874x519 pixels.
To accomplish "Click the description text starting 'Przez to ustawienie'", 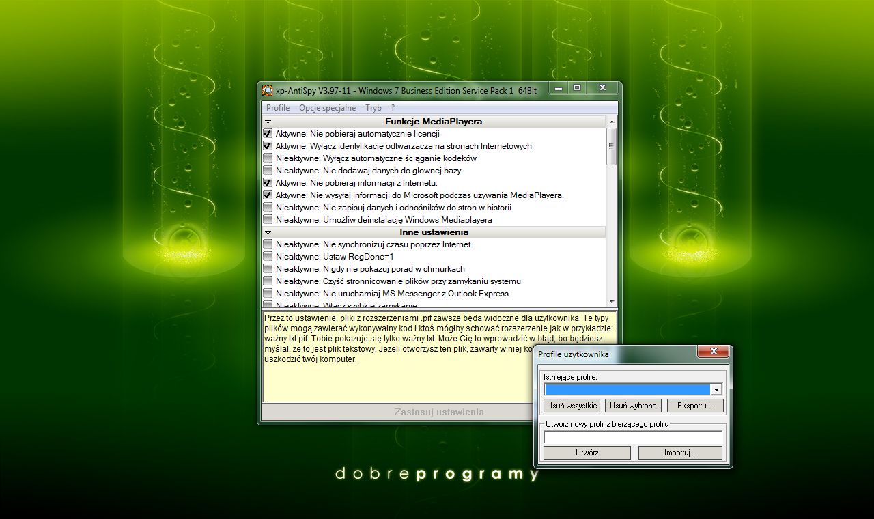I will tap(439, 338).
